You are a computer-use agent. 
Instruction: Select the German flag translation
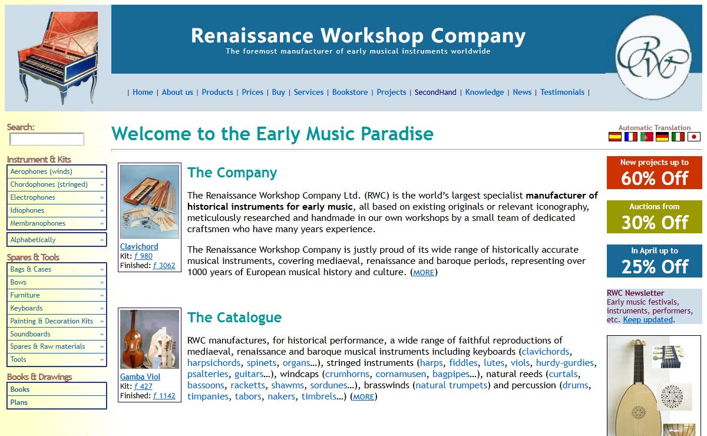pos(662,137)
